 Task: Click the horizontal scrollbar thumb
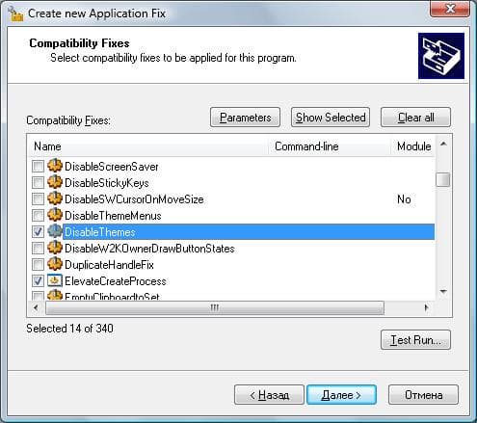click(x=215, y=307)
